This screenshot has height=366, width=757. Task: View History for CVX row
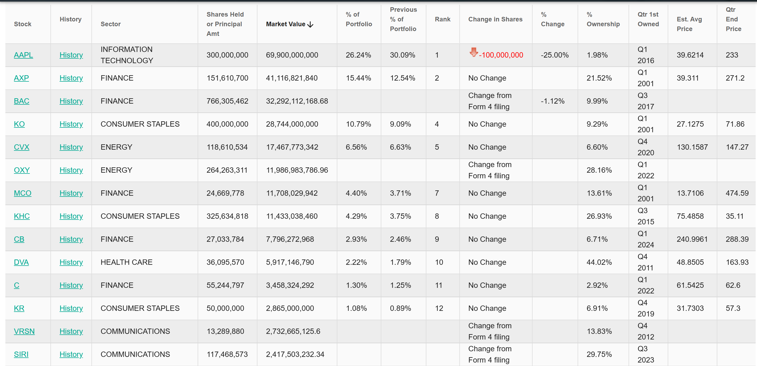tap(71, 147)
